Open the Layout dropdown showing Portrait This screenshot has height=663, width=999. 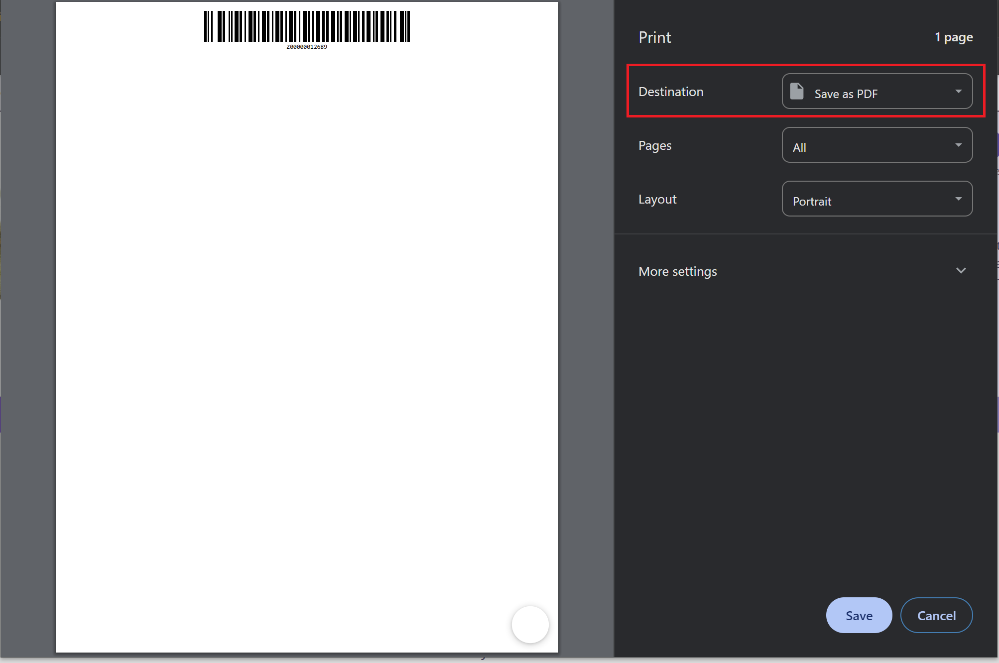tap(876, 199)
